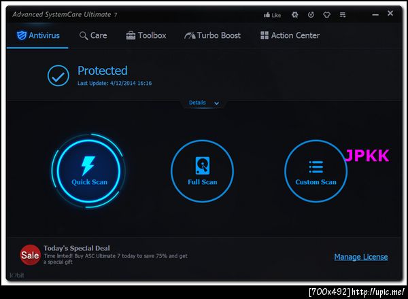This screenshot has width=408, height=299.
Task: Open the Manage License link
Action: [x=361, y=257]
